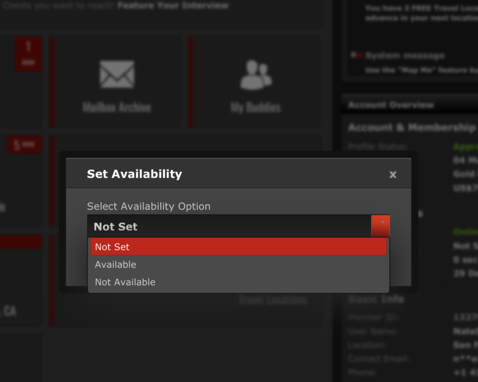This screenshot has width=478, height=382.
Task: Click the 'Select Availability Option' label
Action: pos(148,206)
